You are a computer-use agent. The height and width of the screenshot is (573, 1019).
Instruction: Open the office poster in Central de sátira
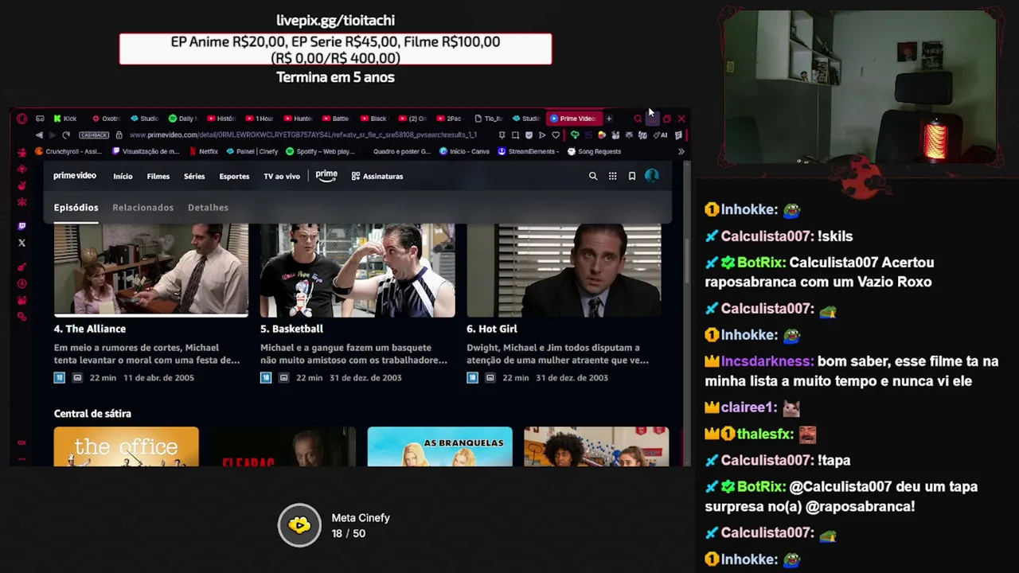click(127, 446)
